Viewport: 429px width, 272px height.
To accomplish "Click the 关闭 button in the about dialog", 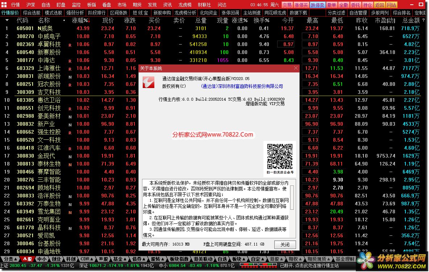I will [285, 244].
